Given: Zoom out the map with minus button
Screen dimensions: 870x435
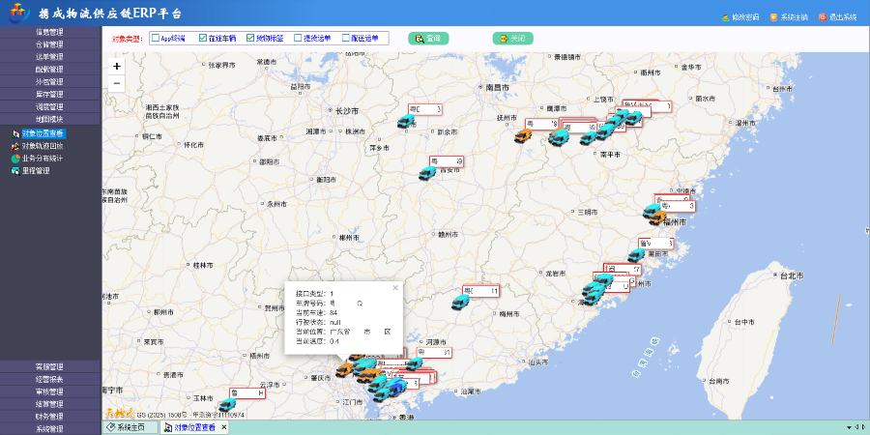Looking at the screenshot, I should click(117, 84).
